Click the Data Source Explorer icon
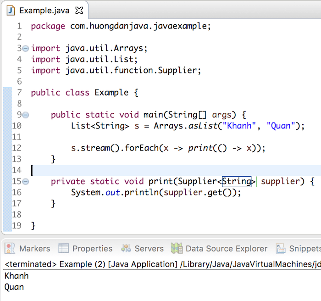Screen dimensions: 321x301 (177, 248)
